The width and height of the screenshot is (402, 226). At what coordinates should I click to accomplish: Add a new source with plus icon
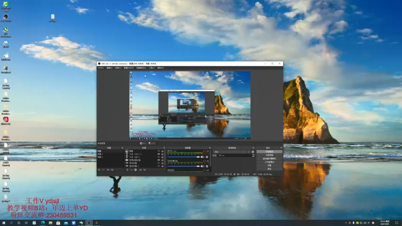point(127,170)
